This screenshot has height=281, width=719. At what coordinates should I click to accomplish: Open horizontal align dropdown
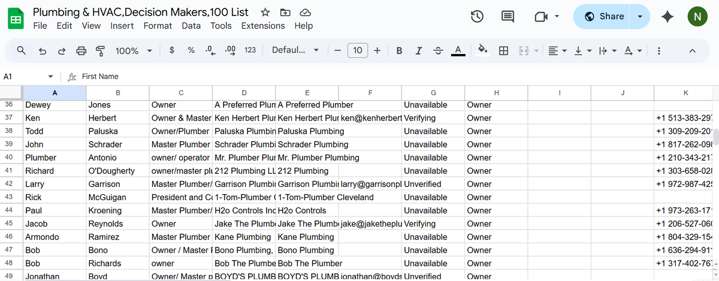(x=557, y=51)
